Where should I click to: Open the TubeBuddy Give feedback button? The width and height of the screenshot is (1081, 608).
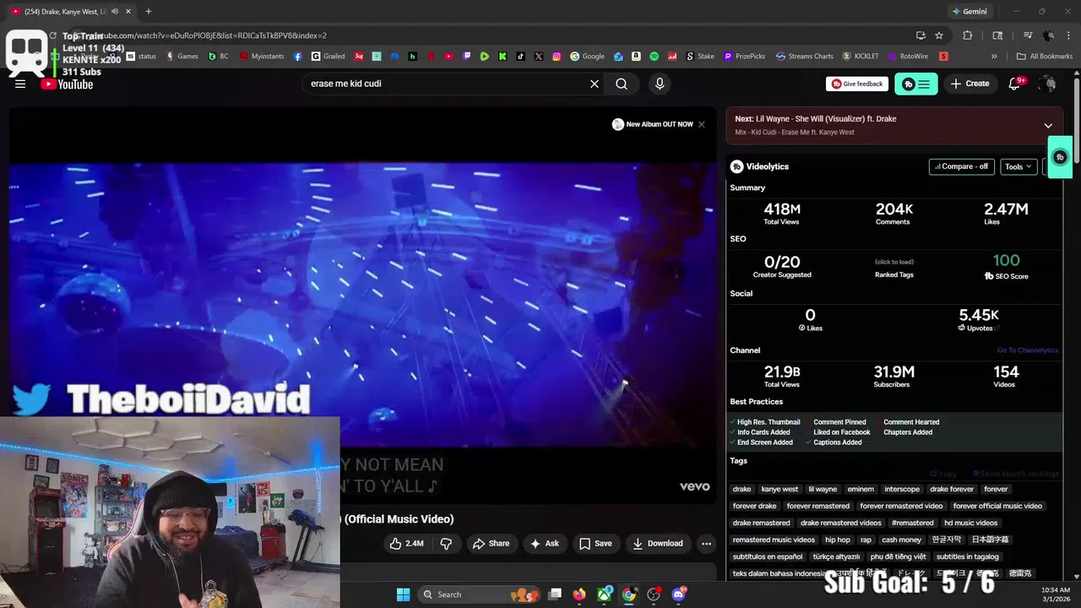(x=857, y=84)
